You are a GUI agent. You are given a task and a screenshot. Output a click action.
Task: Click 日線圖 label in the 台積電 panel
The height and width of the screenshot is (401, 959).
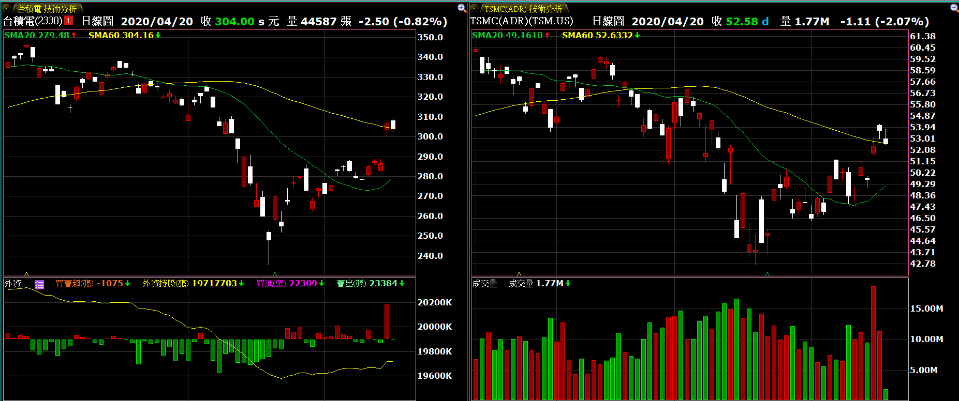[97, 21]
